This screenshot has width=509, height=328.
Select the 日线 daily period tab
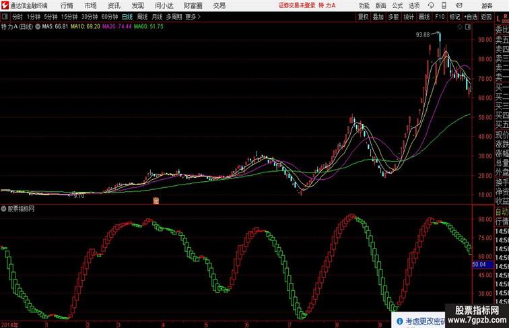[127, 17]
